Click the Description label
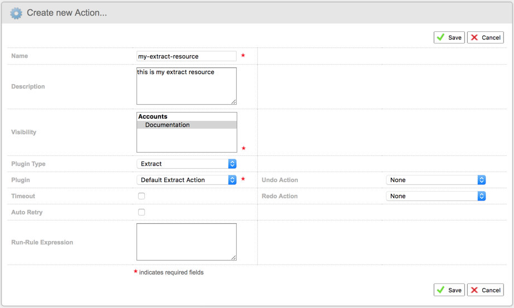Viewport: 514px width, 308px height. click(x=28, y=86)
